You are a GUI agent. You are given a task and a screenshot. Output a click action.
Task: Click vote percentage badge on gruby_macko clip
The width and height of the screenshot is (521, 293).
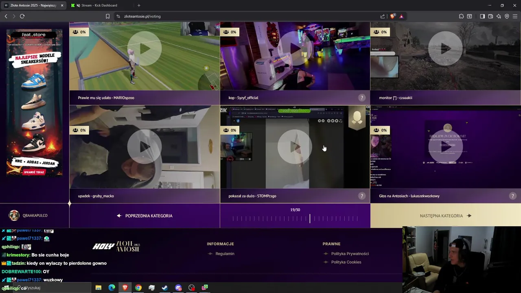[x=79, y=130]
